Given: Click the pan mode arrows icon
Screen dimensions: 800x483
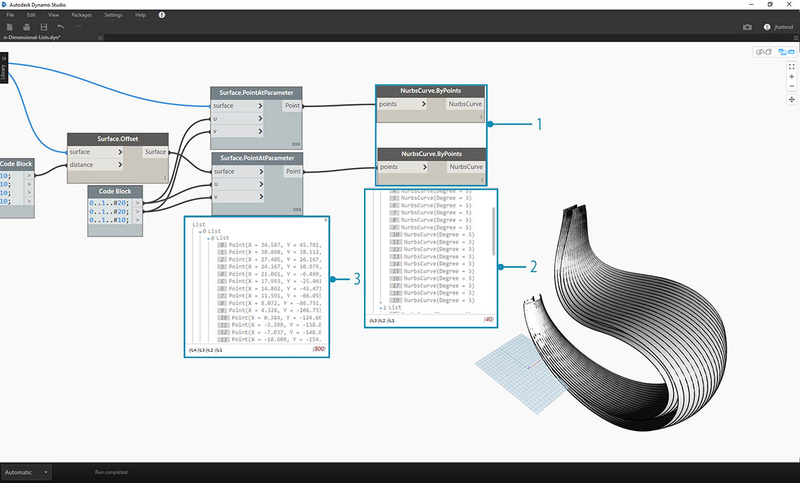Looking at the screenshot, I should point(791,99).
